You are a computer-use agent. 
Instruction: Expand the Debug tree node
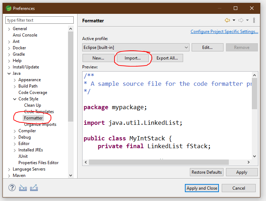click(15, 138)
